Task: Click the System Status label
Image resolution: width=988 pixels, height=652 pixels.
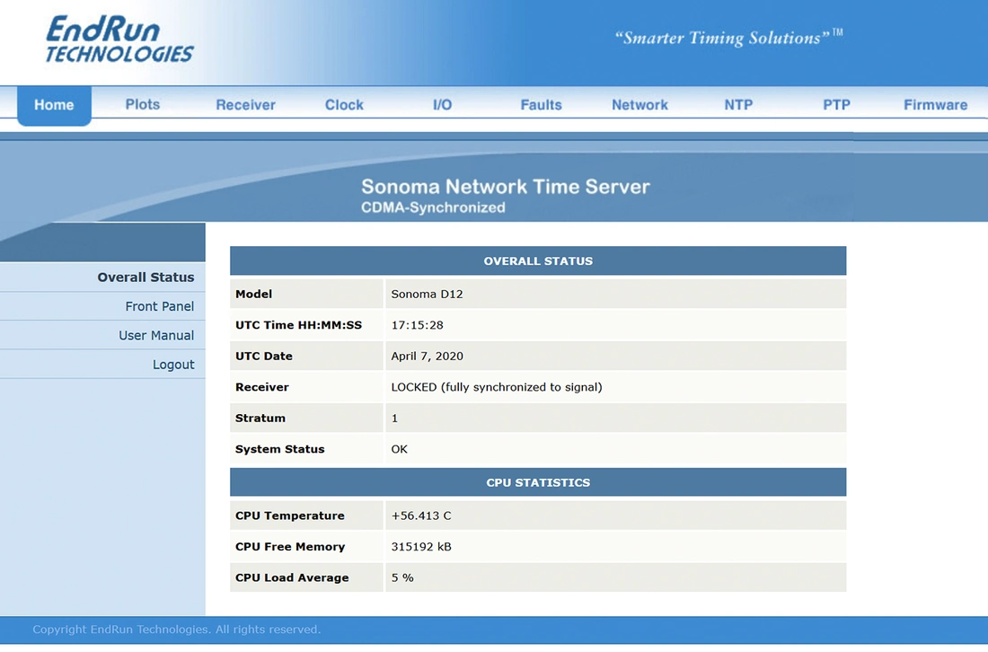Action: pyautogui.click(x=279, y=449)
